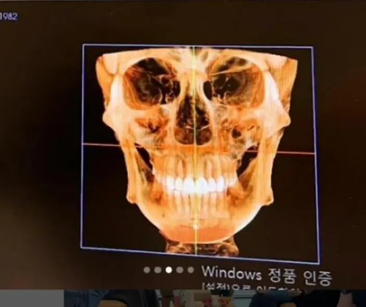366x307 pixels.
Task: Click the bottom-left corner of the blue bounding box
Action: 81,247
